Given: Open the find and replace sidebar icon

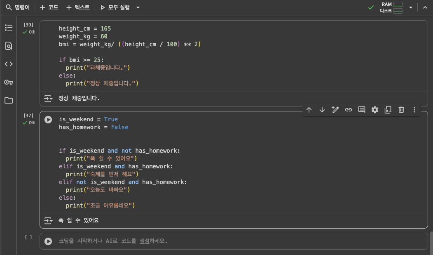Looking at the screenshot, I should tap(9, 46).
